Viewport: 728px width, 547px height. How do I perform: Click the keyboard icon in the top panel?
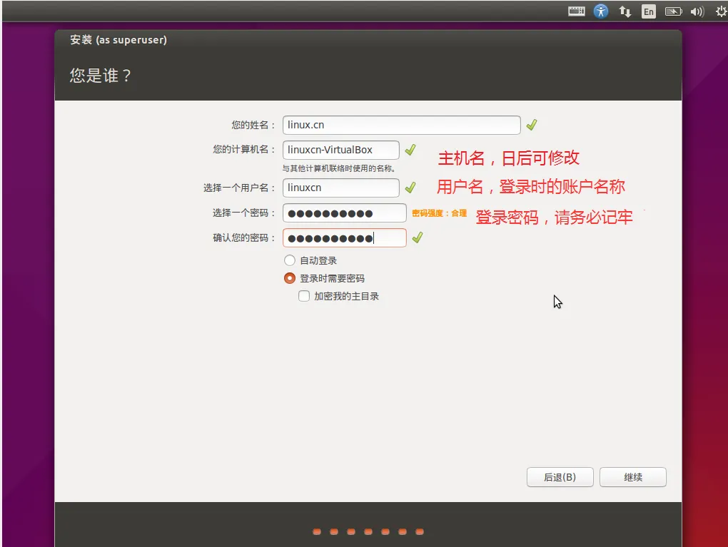(x=576, y=11)
